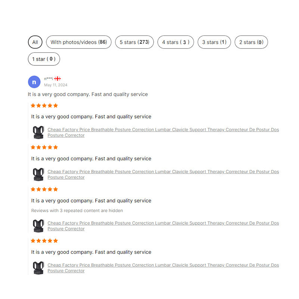Click the second review's product thumbnail
Viewport: 299px width, 299px height.
click(38, 174)
